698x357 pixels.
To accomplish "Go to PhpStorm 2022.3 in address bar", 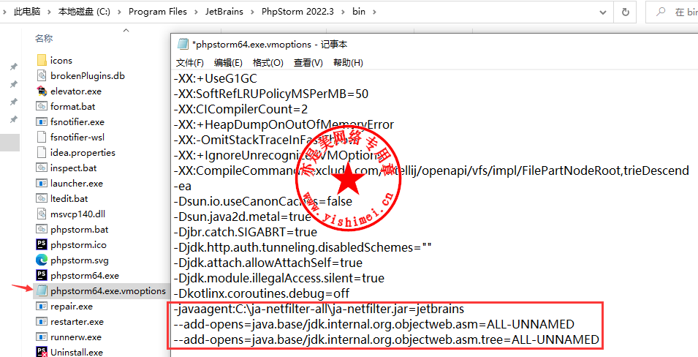I will click(297, 12).
